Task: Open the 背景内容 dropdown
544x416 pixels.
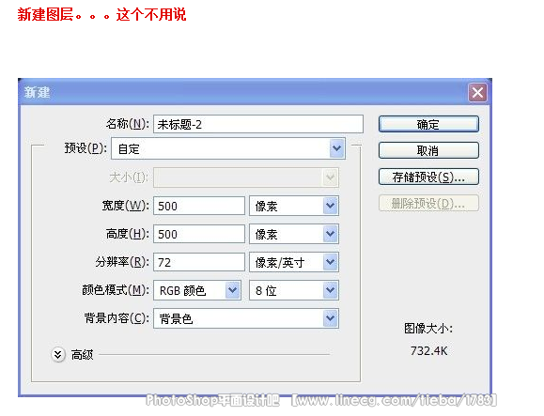Action: pos(246,318)
